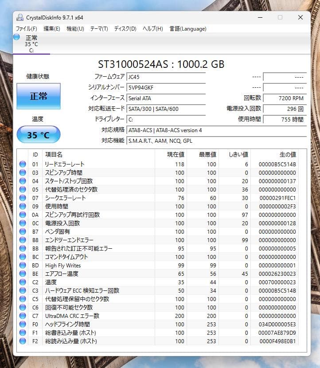320x368 pixels.
Task: Click the status orb for ID F0 ヘッドフライング時間
Action: (23, 325)
